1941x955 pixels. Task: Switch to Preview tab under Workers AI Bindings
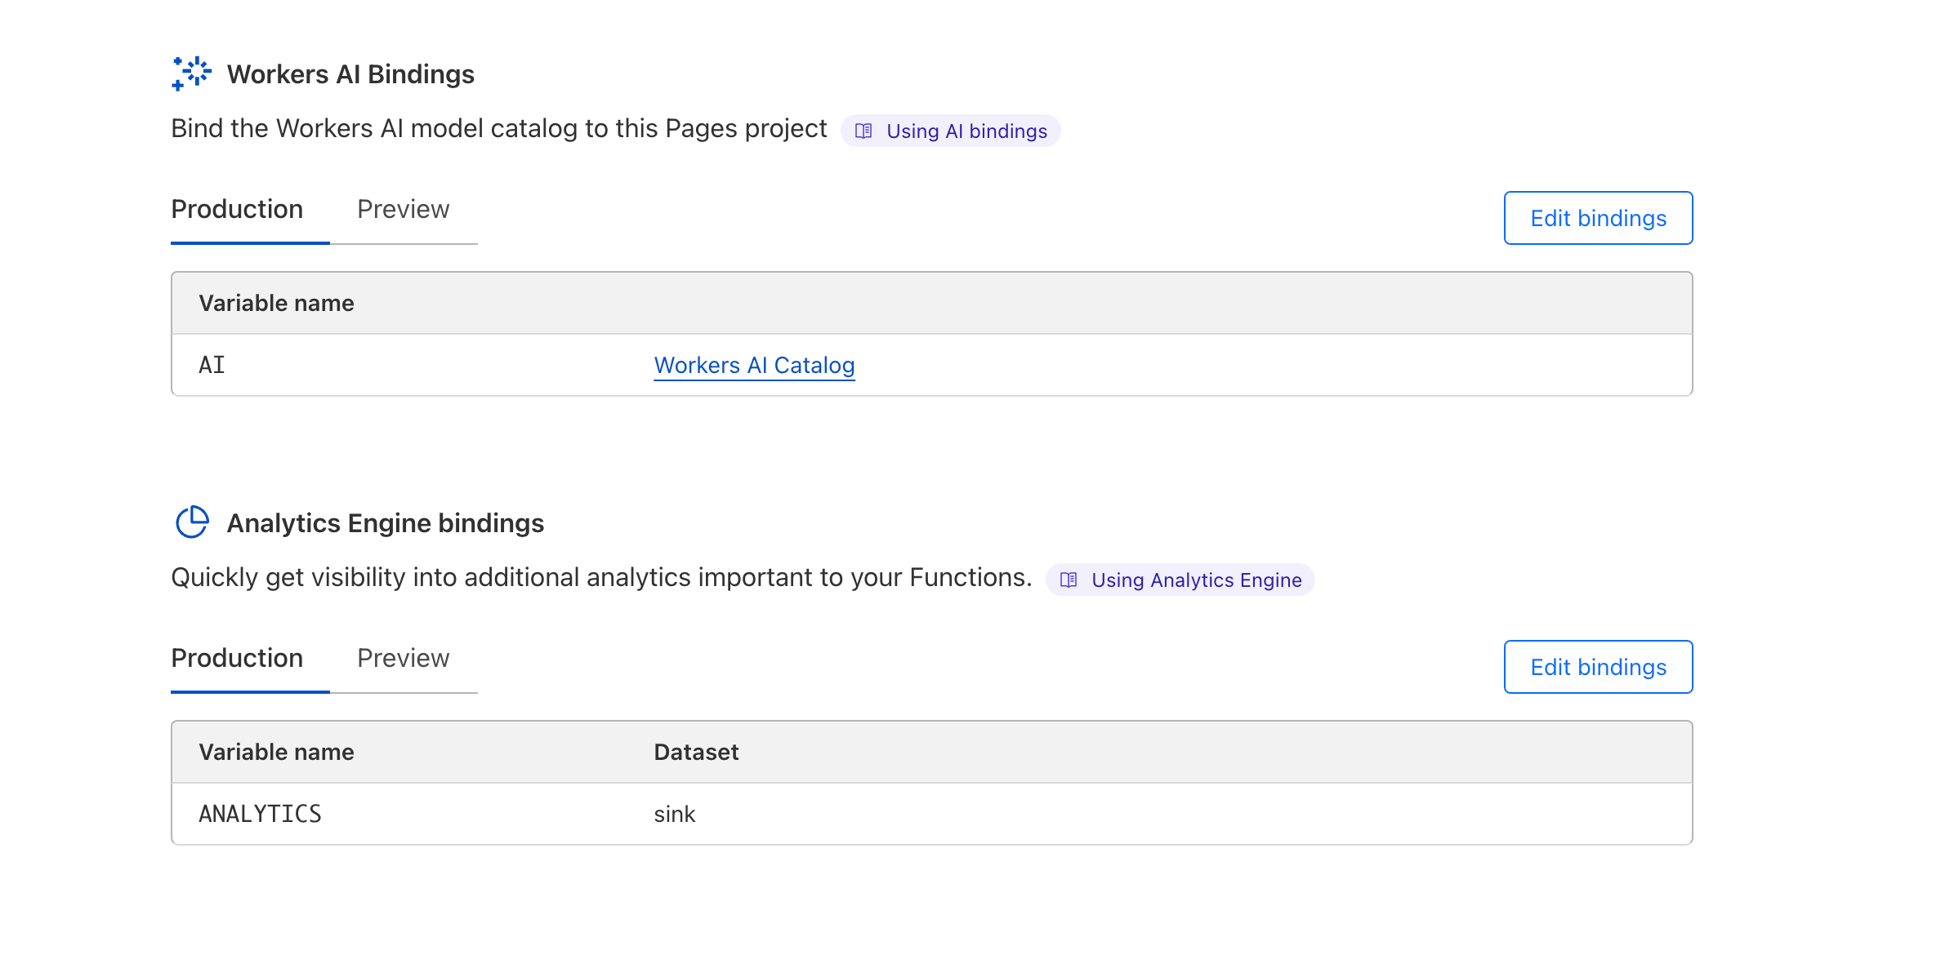pyautogui.click(x=403, y=210)
